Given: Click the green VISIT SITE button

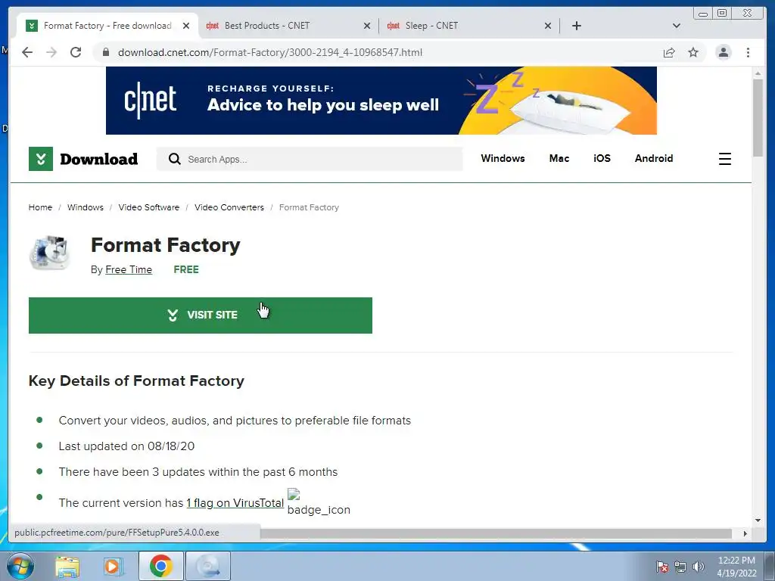Looking at the screenshot, I should click(x=200, y=315).
